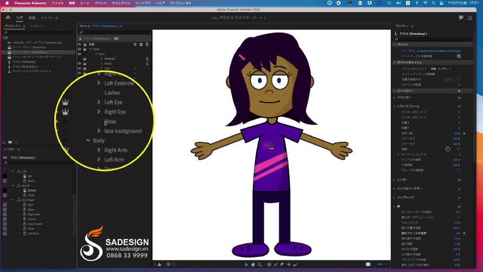This screenshot has width=483, height=272.
Task: Select the Pin tool
Action: tap(282, 264)
